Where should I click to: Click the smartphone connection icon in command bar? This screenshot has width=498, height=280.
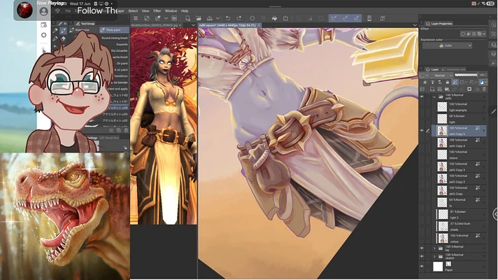(369, 18)
